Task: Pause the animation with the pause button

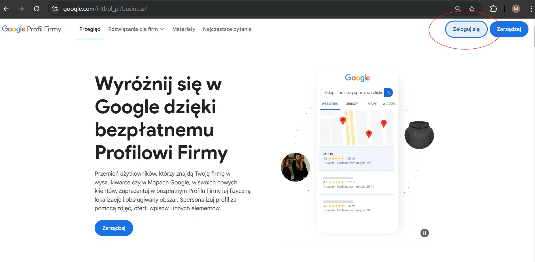Action: click(424, 233)
